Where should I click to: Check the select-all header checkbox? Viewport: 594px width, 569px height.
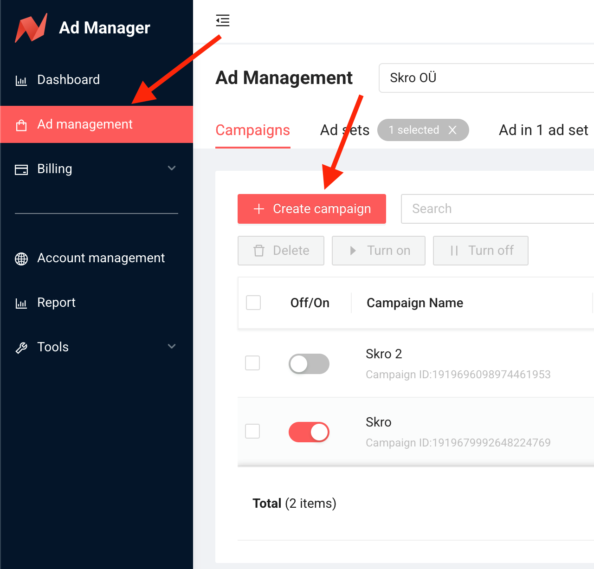click(x=253, y=303)
